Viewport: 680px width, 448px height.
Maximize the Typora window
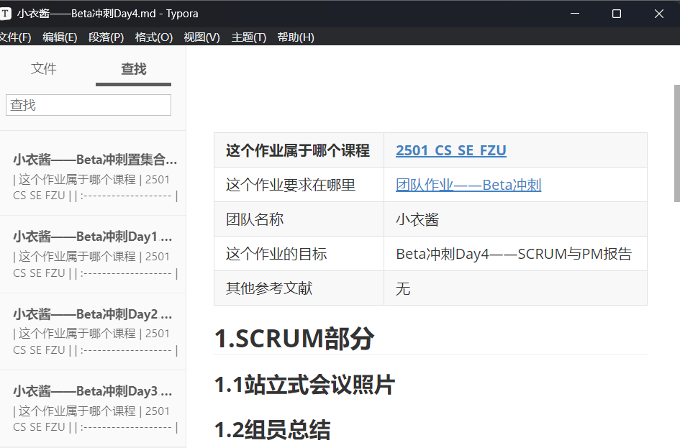pyautogui.click(x=616, y=14)
